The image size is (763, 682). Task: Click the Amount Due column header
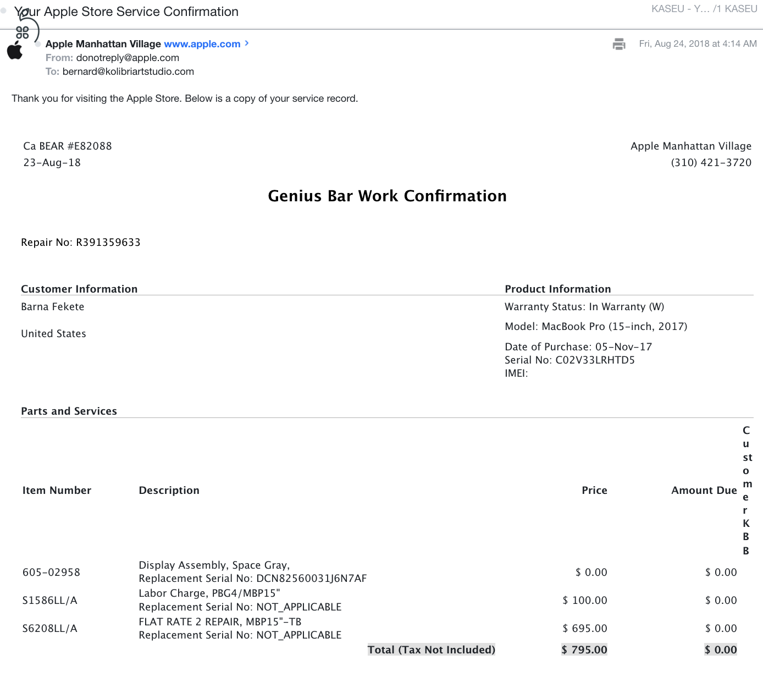704,491
